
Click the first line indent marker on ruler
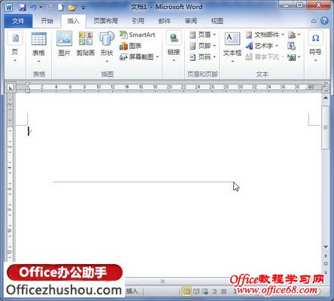point(27,84)
